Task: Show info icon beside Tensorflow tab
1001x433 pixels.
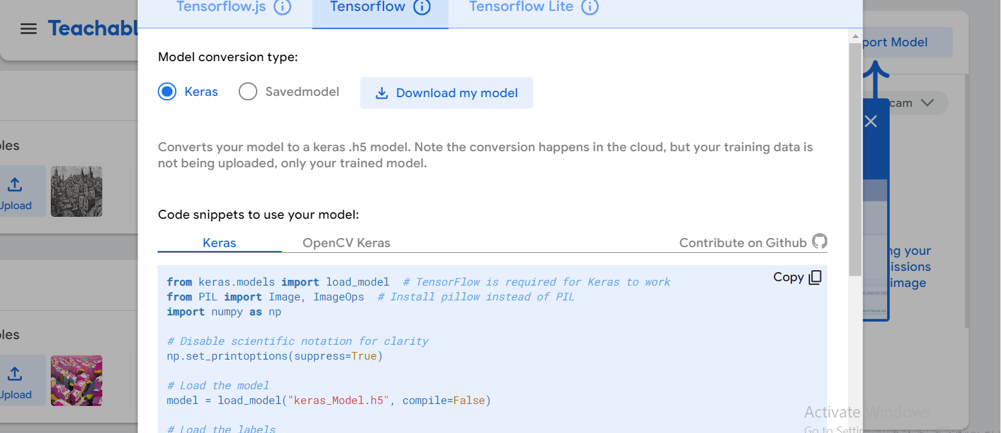Action: click(421, 7)
